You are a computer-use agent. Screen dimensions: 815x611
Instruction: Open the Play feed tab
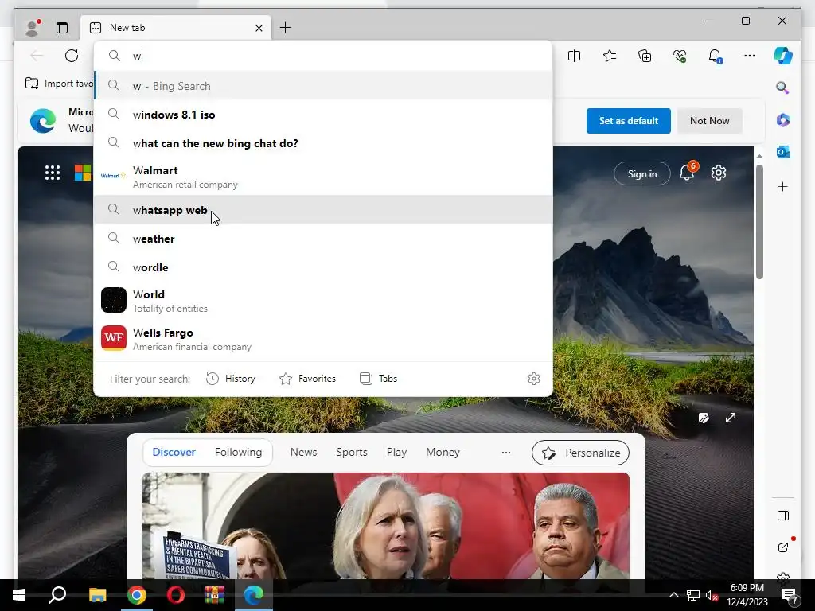point(396,452)
